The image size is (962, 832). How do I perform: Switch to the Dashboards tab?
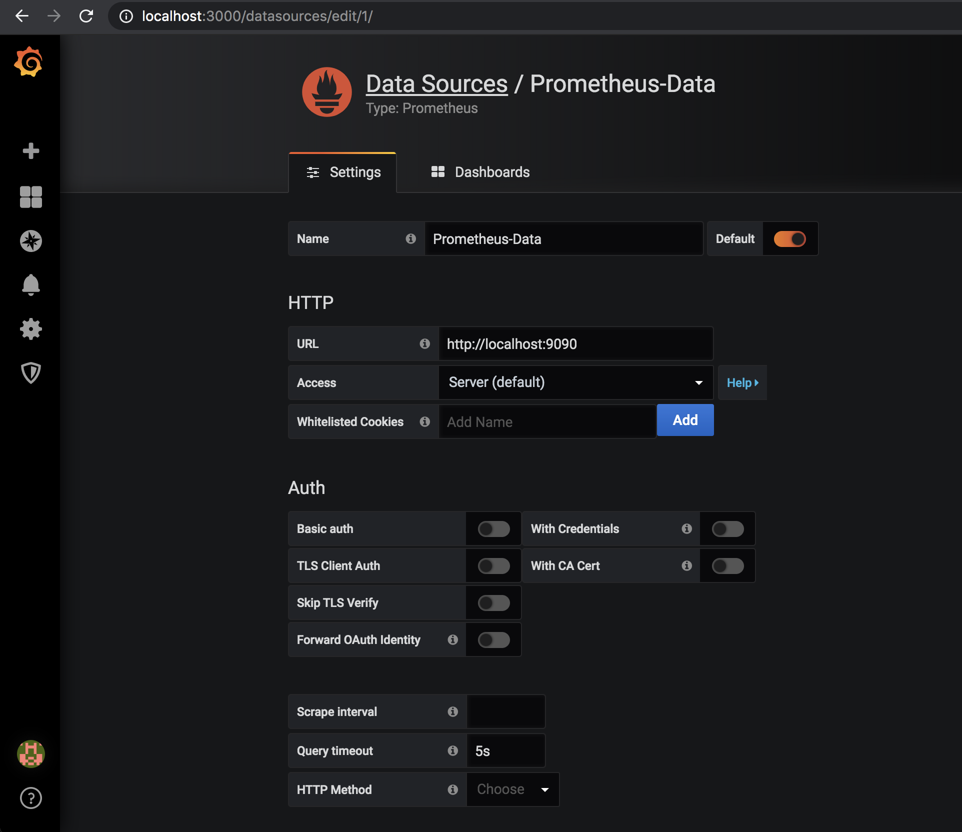pyautogui.click(x=480, y=172)
